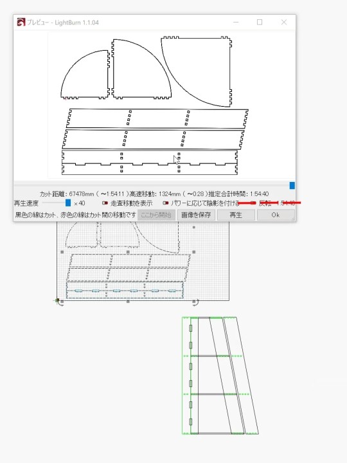347x463 pixels.
Task: Click the 再生 play button
Action: click(236, 215)
